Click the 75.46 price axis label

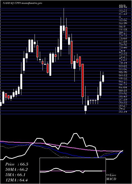123,48
